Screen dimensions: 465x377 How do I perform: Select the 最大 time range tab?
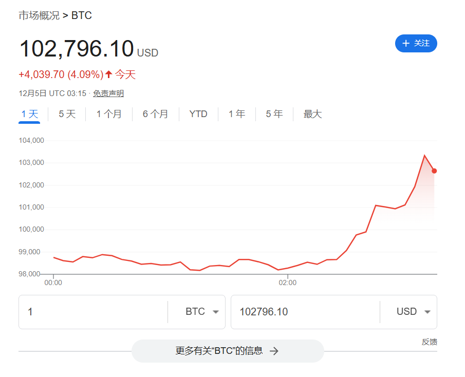click(312, 114)
